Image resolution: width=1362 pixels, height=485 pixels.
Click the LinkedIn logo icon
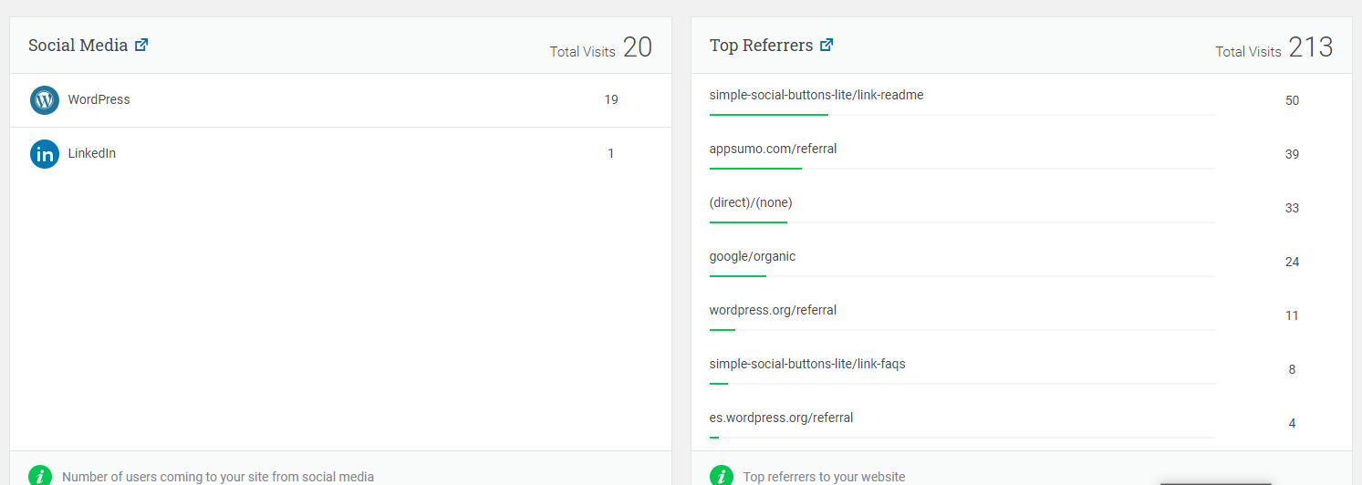45,154
